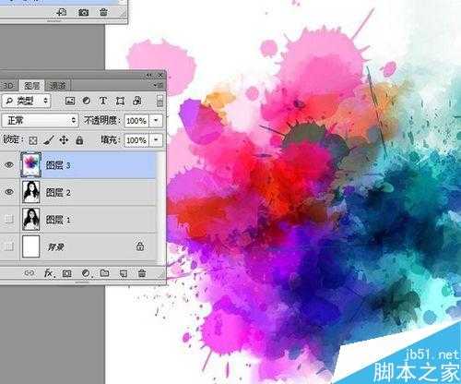Click the shape layer filter icon
Image resolution: width=461 pixels, height=384 pixels.
(120, 101)
